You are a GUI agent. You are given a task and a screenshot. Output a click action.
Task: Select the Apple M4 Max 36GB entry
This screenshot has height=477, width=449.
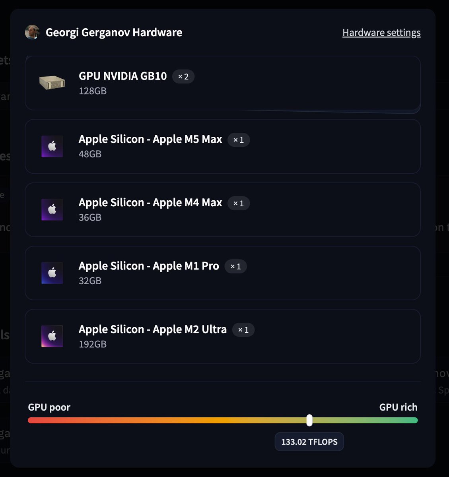(x=223, y=209)
